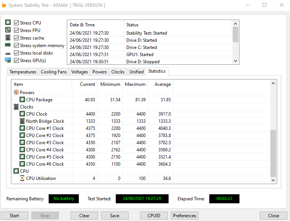Open the Unified tab
The height and width of the screenshot is (221, 290).
pyautogui.click(x=137, y=72)
